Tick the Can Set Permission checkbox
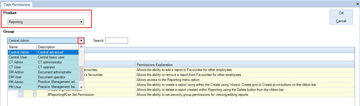 pos(35,95)
